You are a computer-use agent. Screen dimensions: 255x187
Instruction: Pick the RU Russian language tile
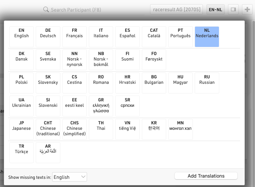(207, 83)
